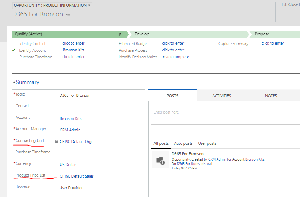Mark complete Identify Decision Maker
300x197 pixels.
(176, 57)
